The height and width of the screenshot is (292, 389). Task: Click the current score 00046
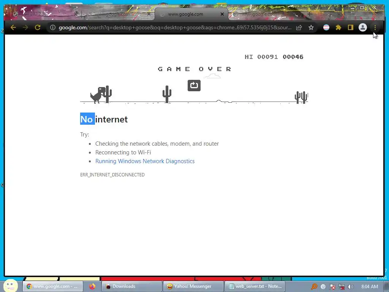293,57
